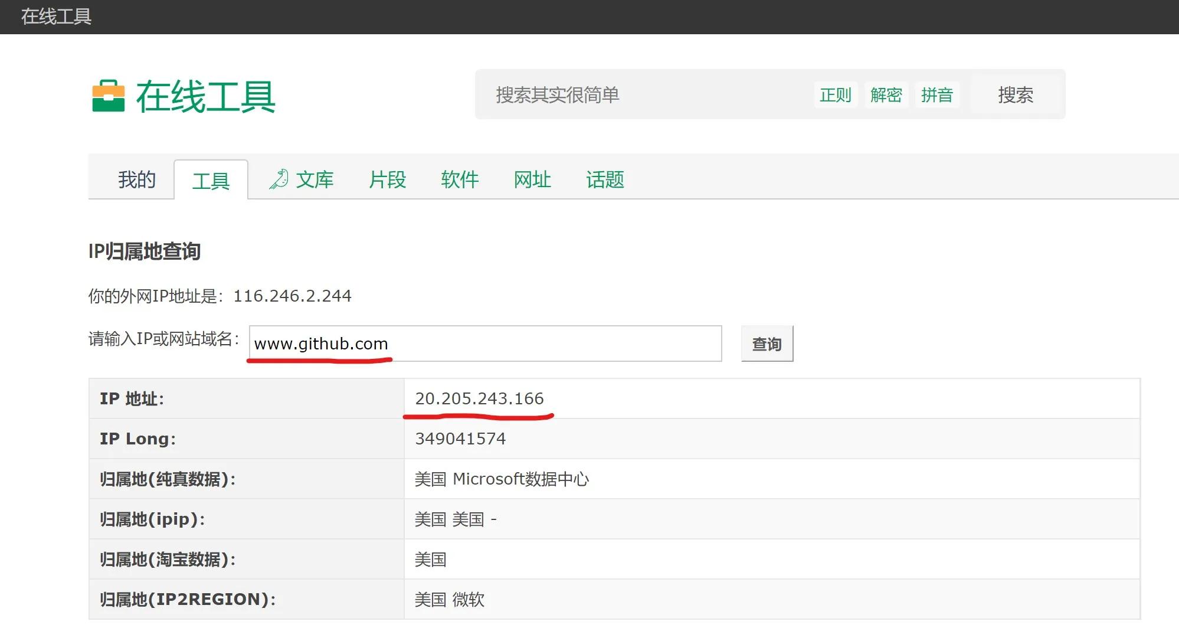1179x628 pixels.
Task: Click the IP address 20.205.243.166
Action: point(479,398)
